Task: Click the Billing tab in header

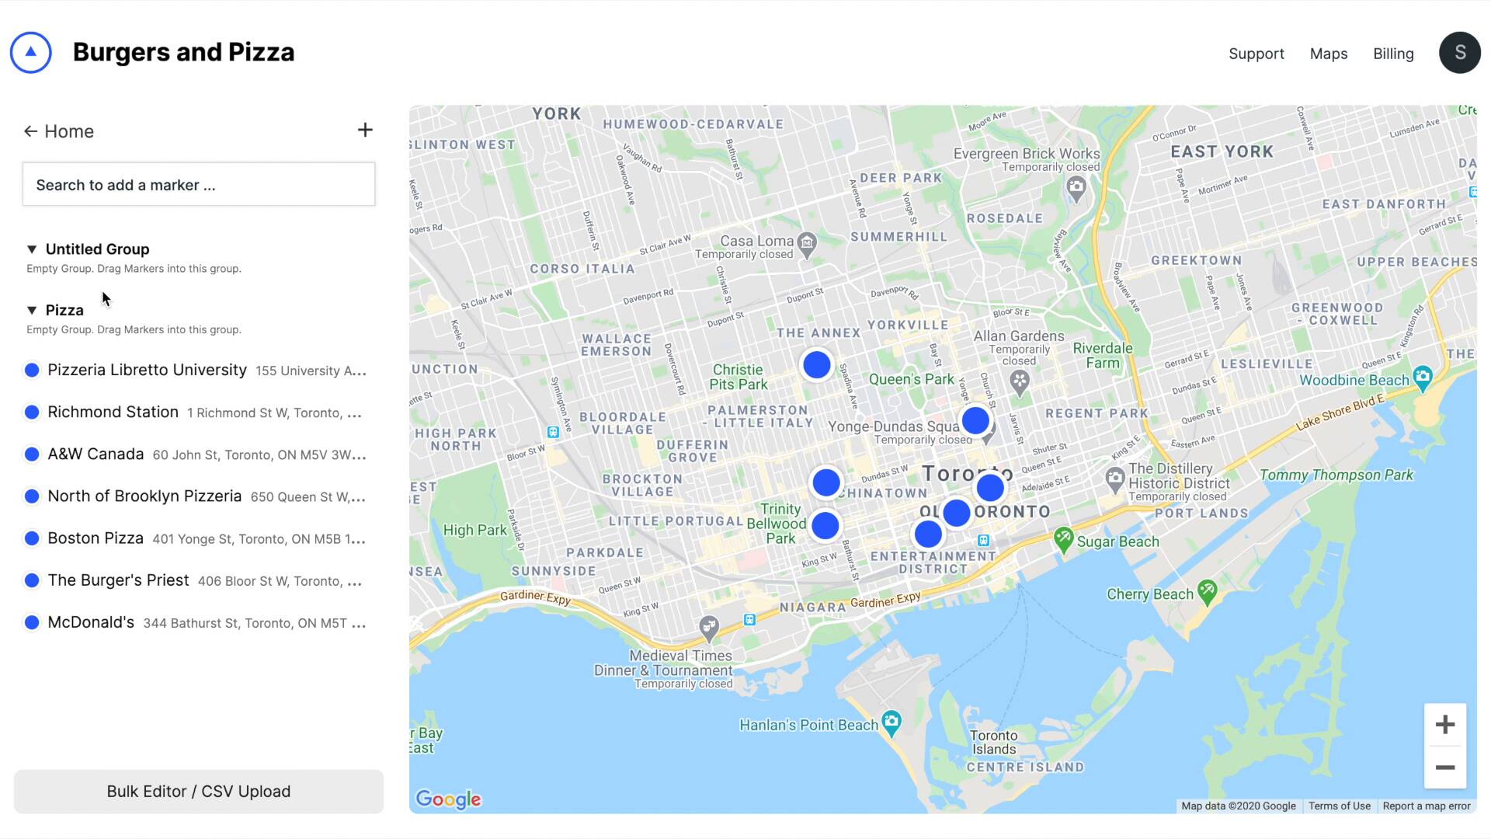Action: pyautogui.click(x=1394, y=54)
